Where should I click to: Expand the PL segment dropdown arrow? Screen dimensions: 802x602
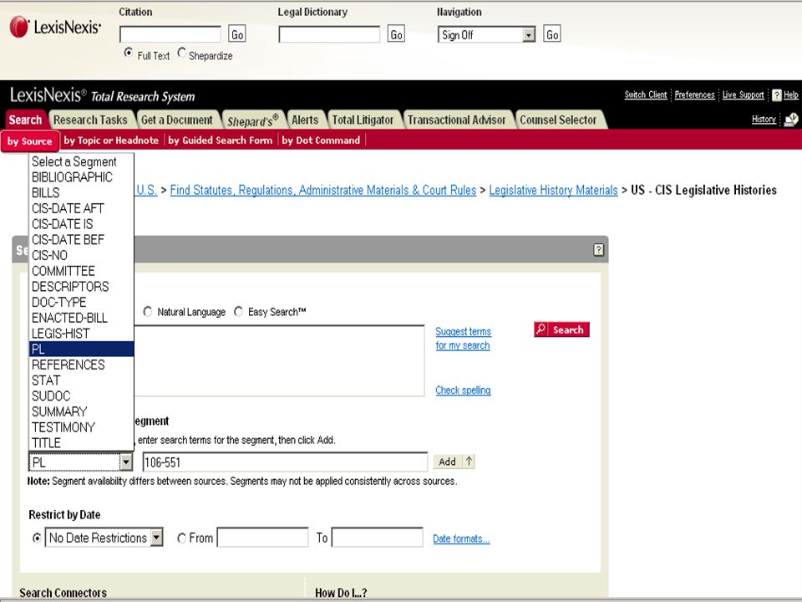tap(126, 462)
